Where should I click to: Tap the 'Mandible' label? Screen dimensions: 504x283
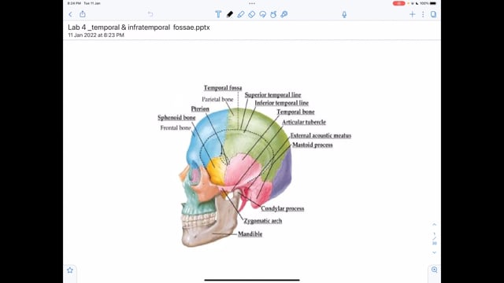(x=250, y=234)
